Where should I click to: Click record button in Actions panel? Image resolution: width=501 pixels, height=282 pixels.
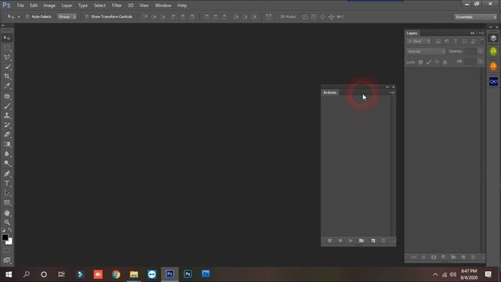[x=341, y=240]
